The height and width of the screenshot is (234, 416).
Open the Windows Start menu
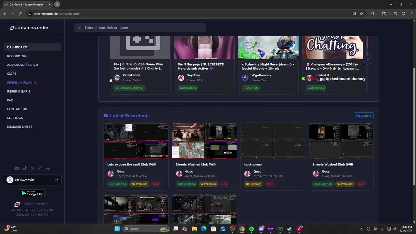[x=117, y=229]
